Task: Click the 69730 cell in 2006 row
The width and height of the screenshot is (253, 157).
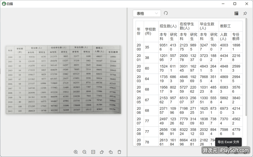Action: (225, 111)
